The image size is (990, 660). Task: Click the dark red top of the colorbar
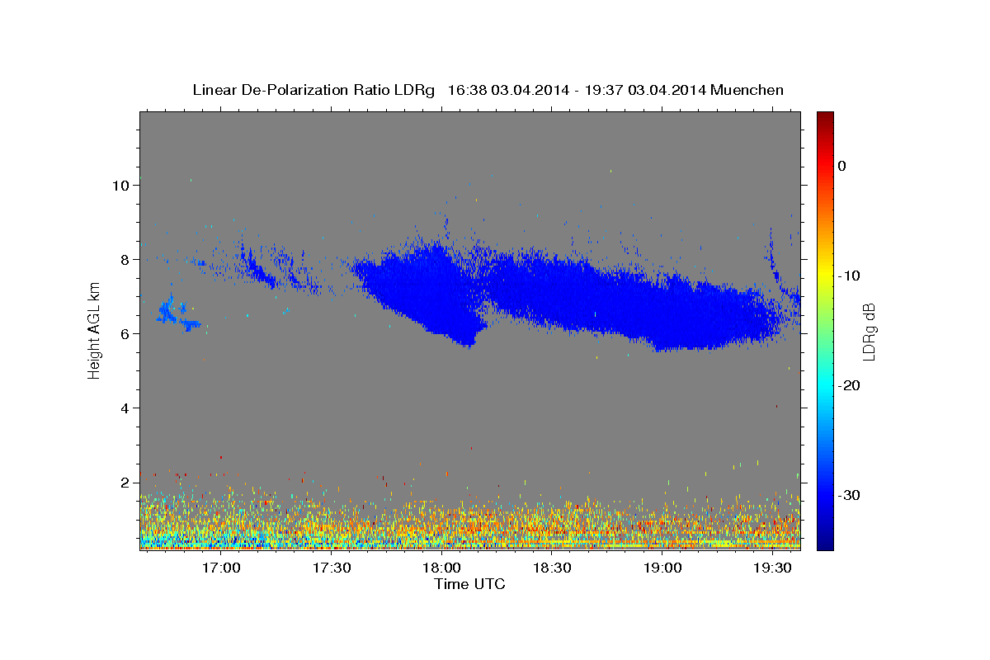825,116
